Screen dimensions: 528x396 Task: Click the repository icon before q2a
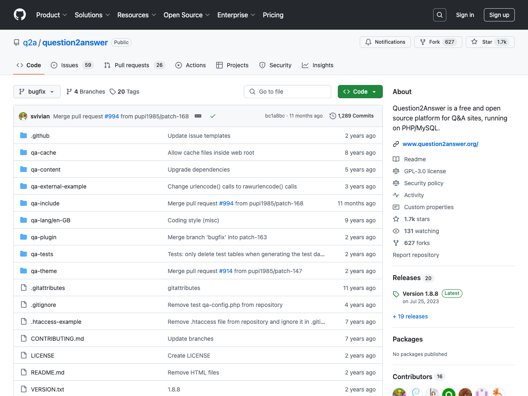pos(16,42)
